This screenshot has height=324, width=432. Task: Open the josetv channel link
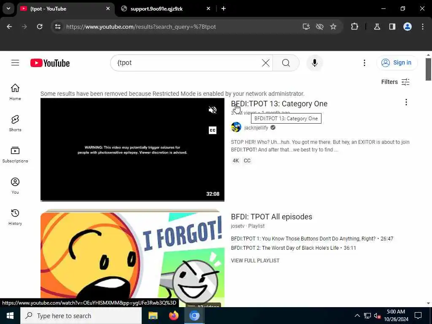click(238, 226)
